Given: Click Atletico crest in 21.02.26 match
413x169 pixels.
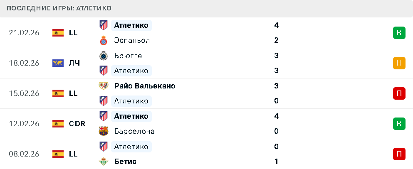Looking at the screenshot, I should click(x=103, y=25).
